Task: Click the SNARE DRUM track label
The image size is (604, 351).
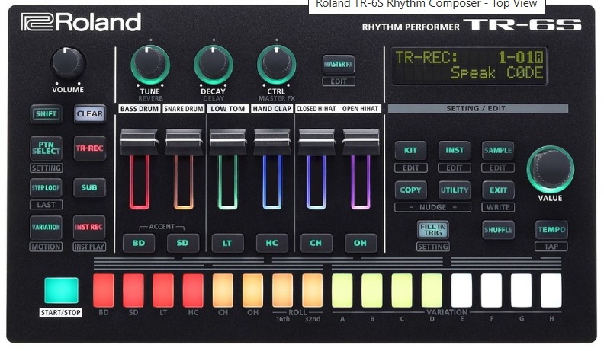Action: [x=184, y=109]
